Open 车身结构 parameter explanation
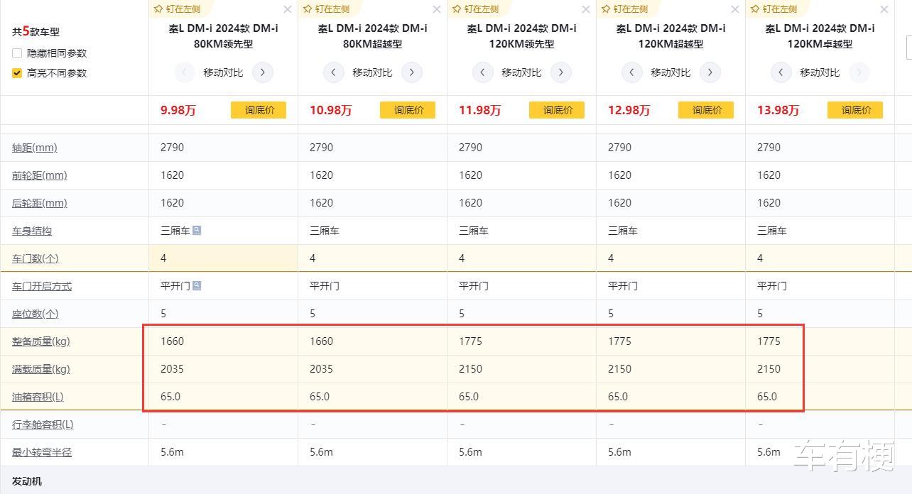The image size is (912, 494). pos(32,231)
